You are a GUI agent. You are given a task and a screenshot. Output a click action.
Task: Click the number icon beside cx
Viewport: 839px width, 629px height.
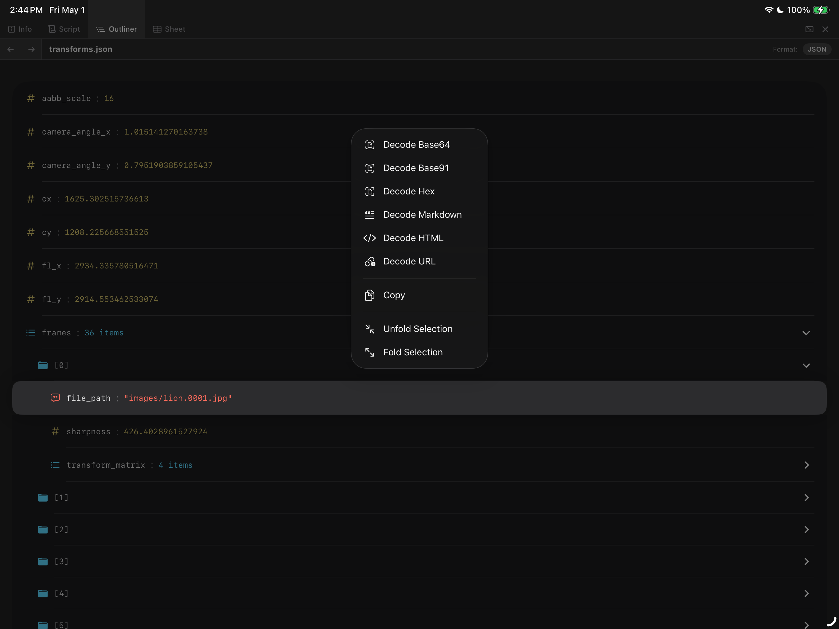click(x=31, y=199)
